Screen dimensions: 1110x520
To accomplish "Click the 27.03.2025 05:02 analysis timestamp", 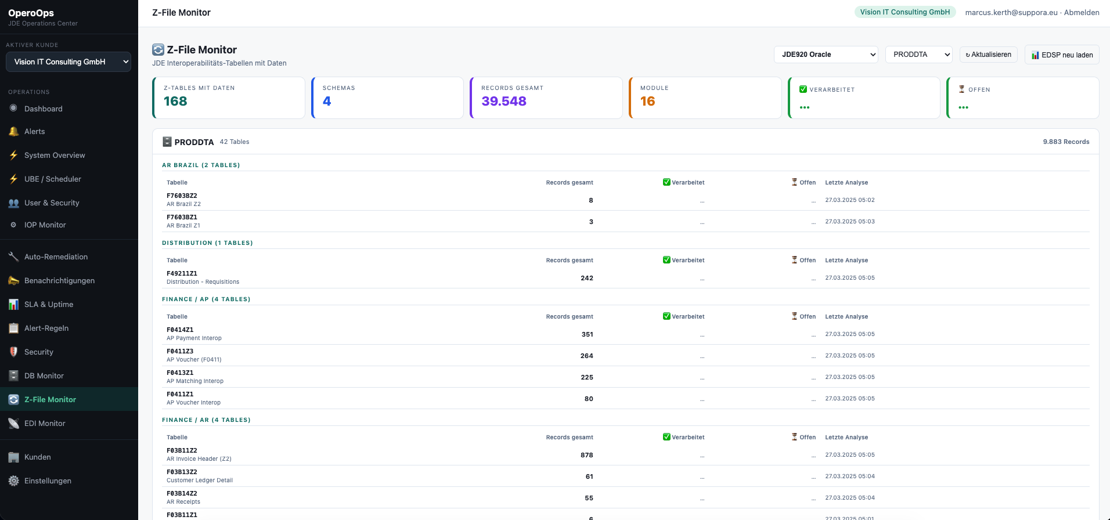I will pos(850,200).
